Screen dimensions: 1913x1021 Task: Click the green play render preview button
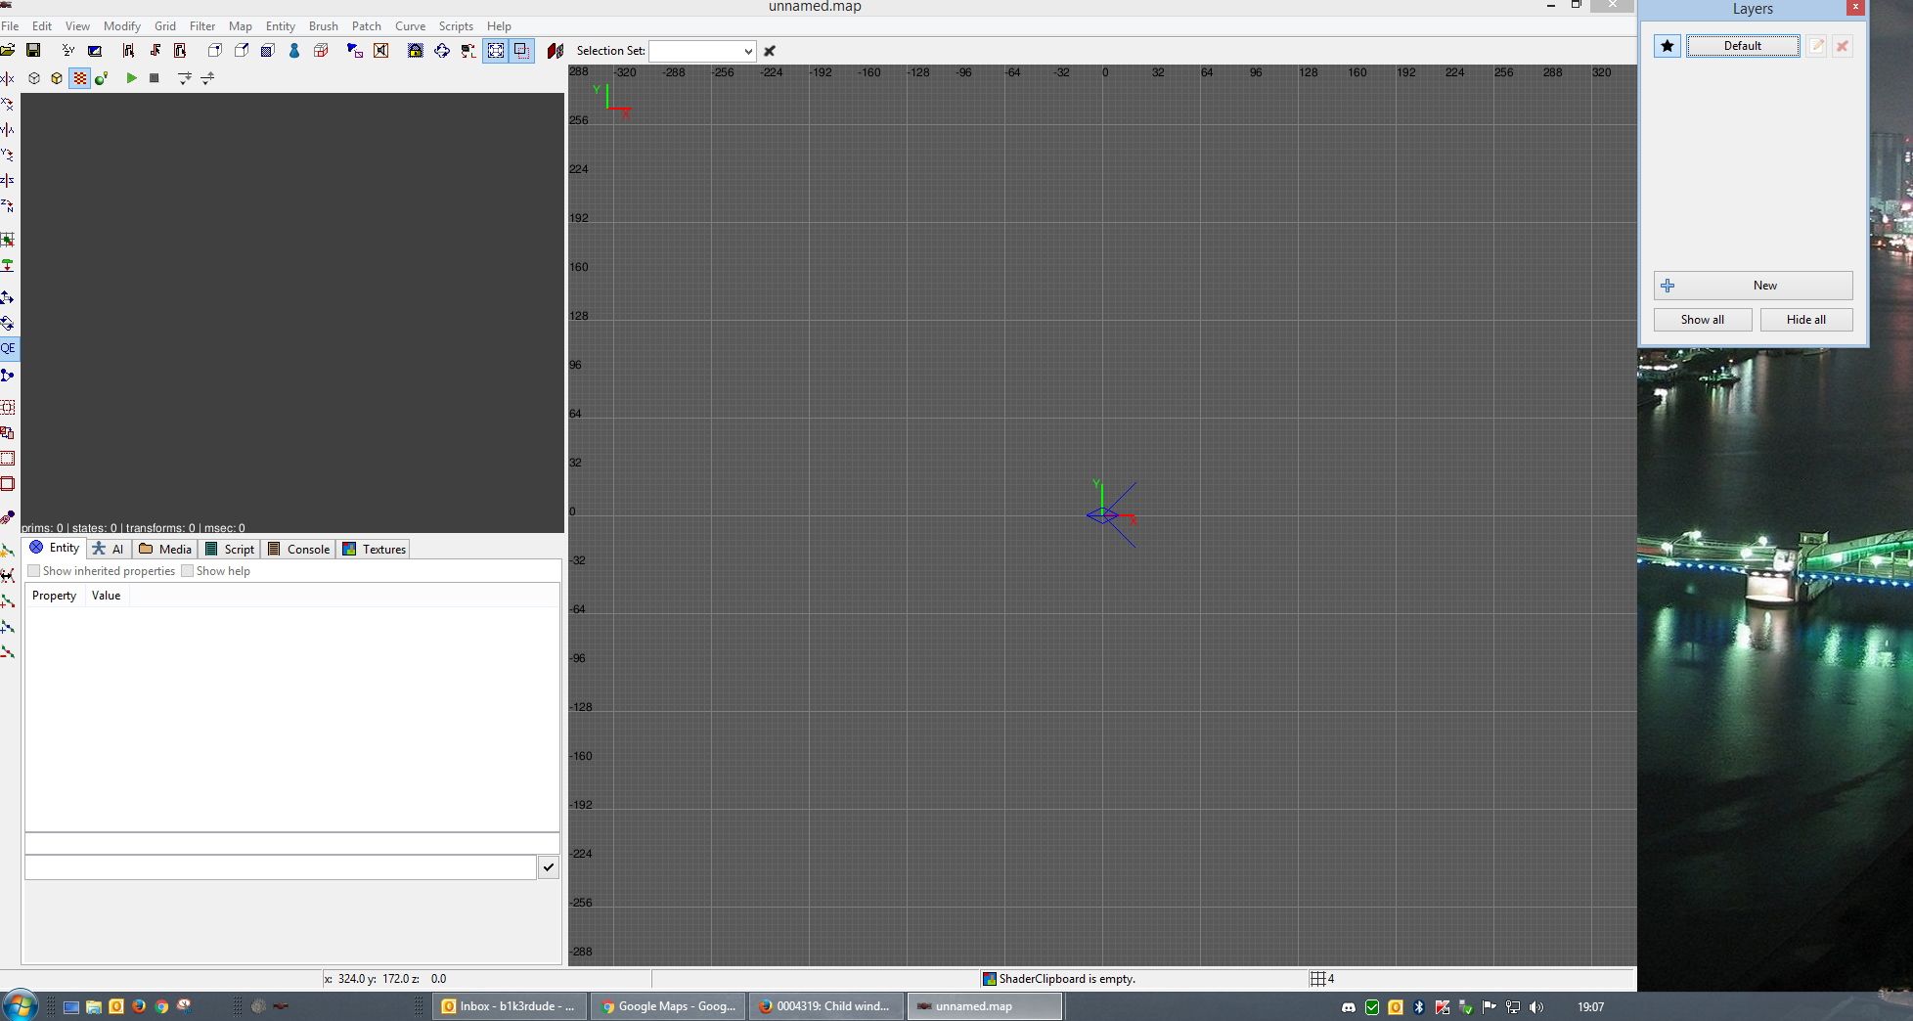(x=131, y=78)
